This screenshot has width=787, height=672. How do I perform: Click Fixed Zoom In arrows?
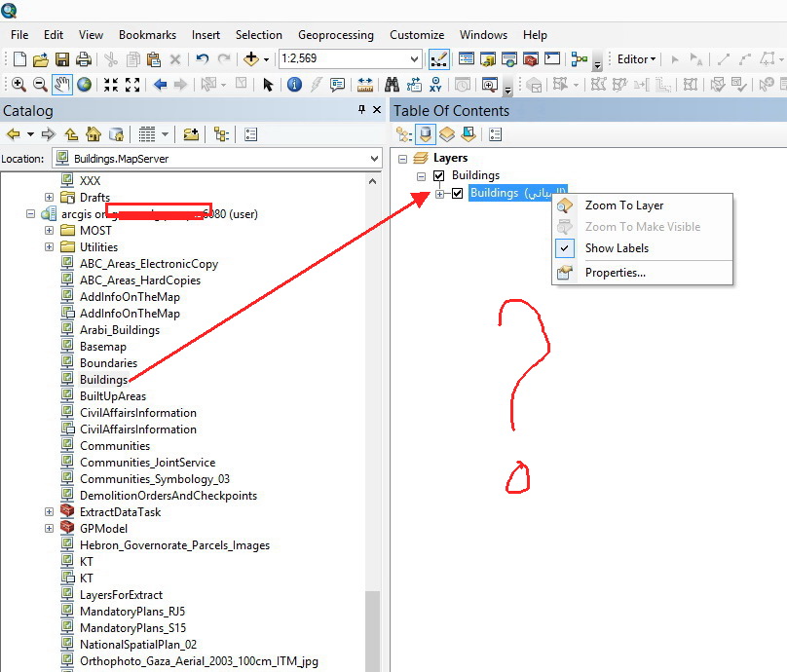coord(111,85)
